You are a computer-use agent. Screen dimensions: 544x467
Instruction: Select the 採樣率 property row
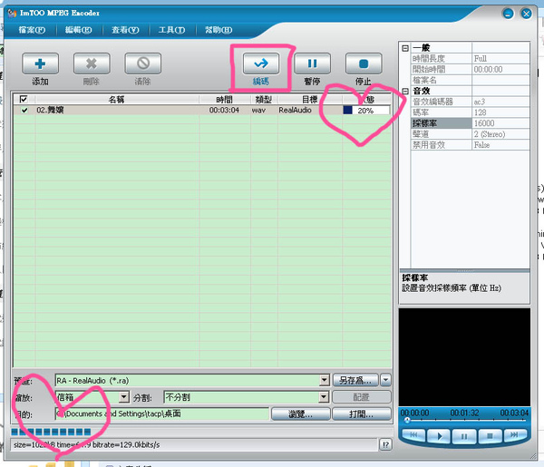[x=471, y=123]
